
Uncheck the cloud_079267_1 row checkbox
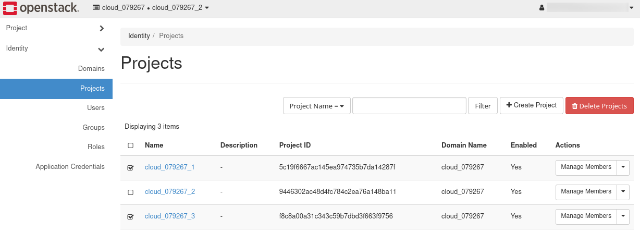(x=130, y=168)
